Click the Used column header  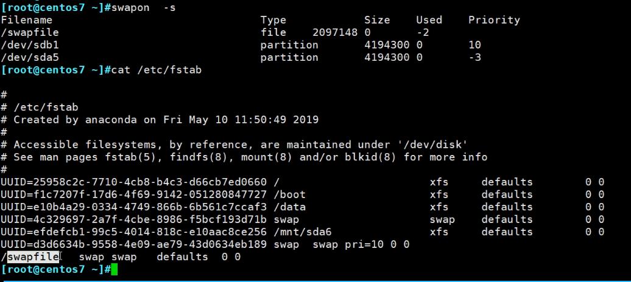[x=429, y=20]
